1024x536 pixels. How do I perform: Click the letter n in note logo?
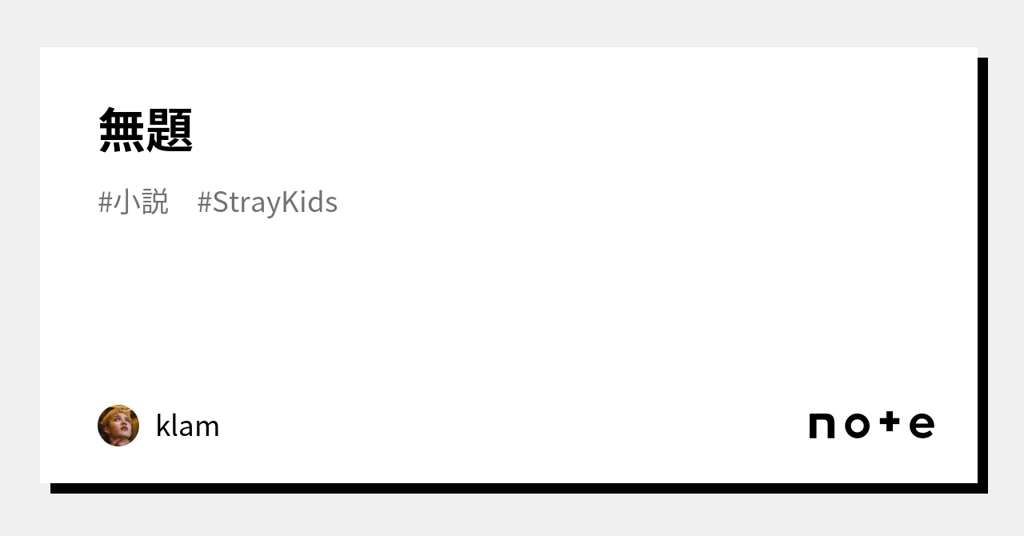tap(822, 426)
